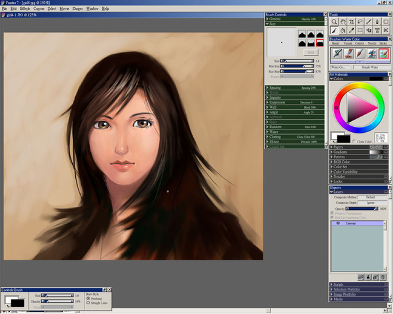The height and width of the screenshot is (314, 393).
Task: Expand the Well section
Action: (267, 107)
